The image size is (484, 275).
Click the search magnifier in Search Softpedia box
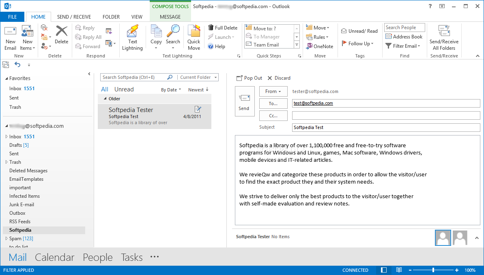pyautogui.click(x=170, y=77)
